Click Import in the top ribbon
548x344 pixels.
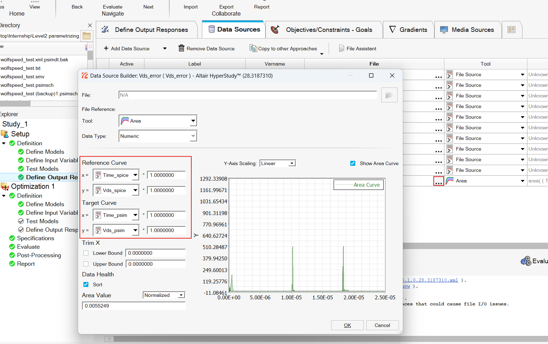[x=191, y=7]
